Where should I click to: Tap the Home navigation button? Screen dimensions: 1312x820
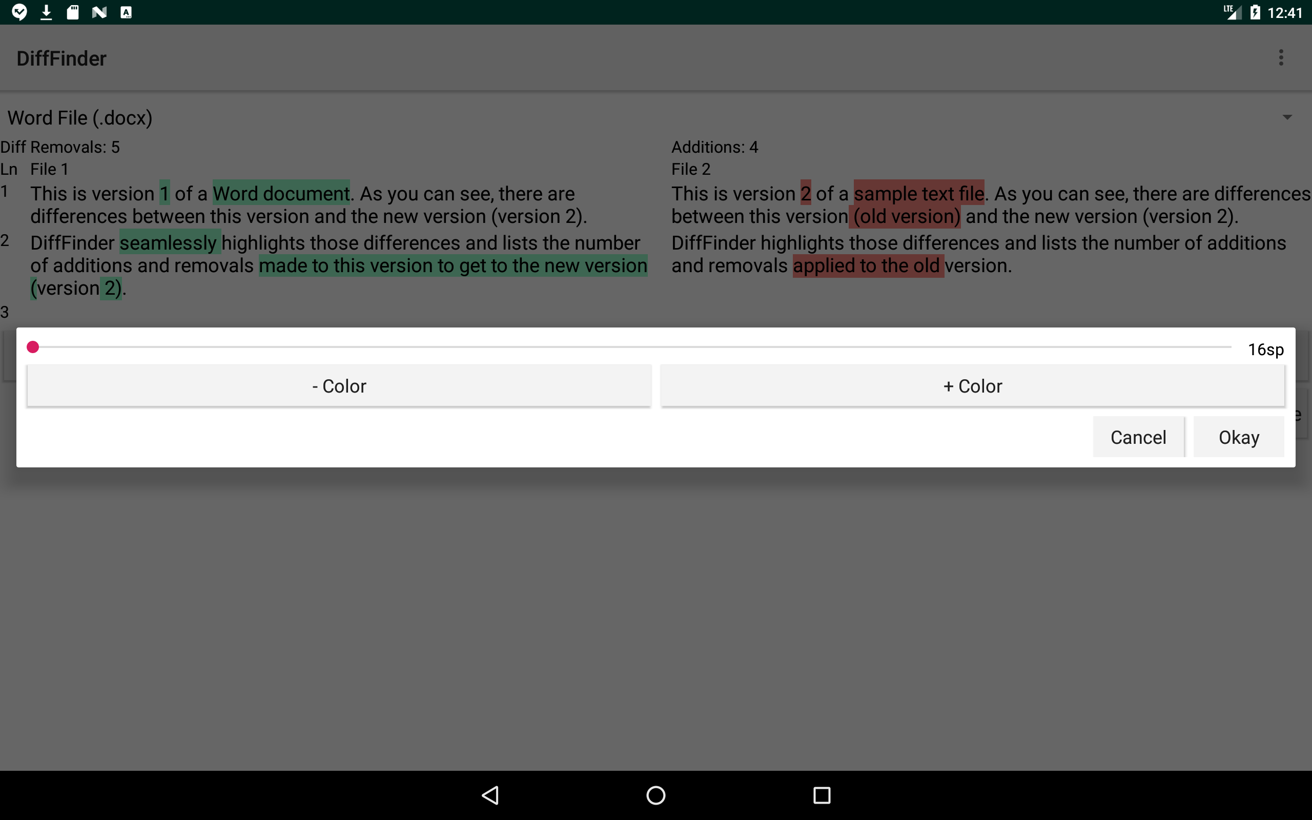(655, 795)
